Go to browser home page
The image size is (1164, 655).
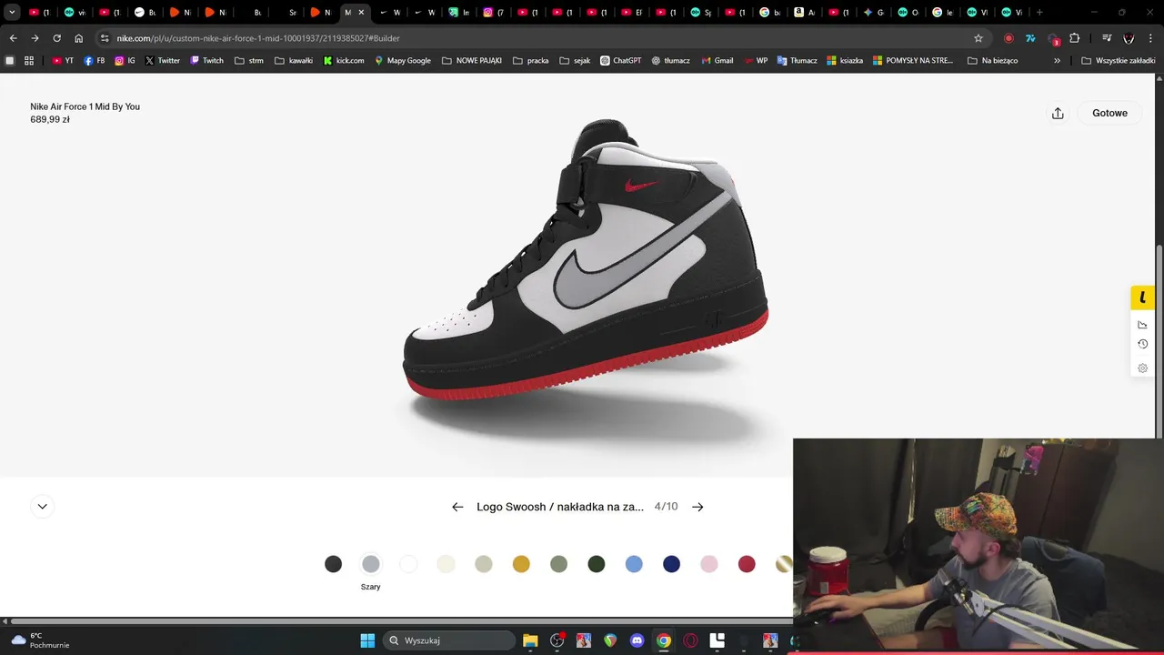pyautogui.click(x=78, y=38)
